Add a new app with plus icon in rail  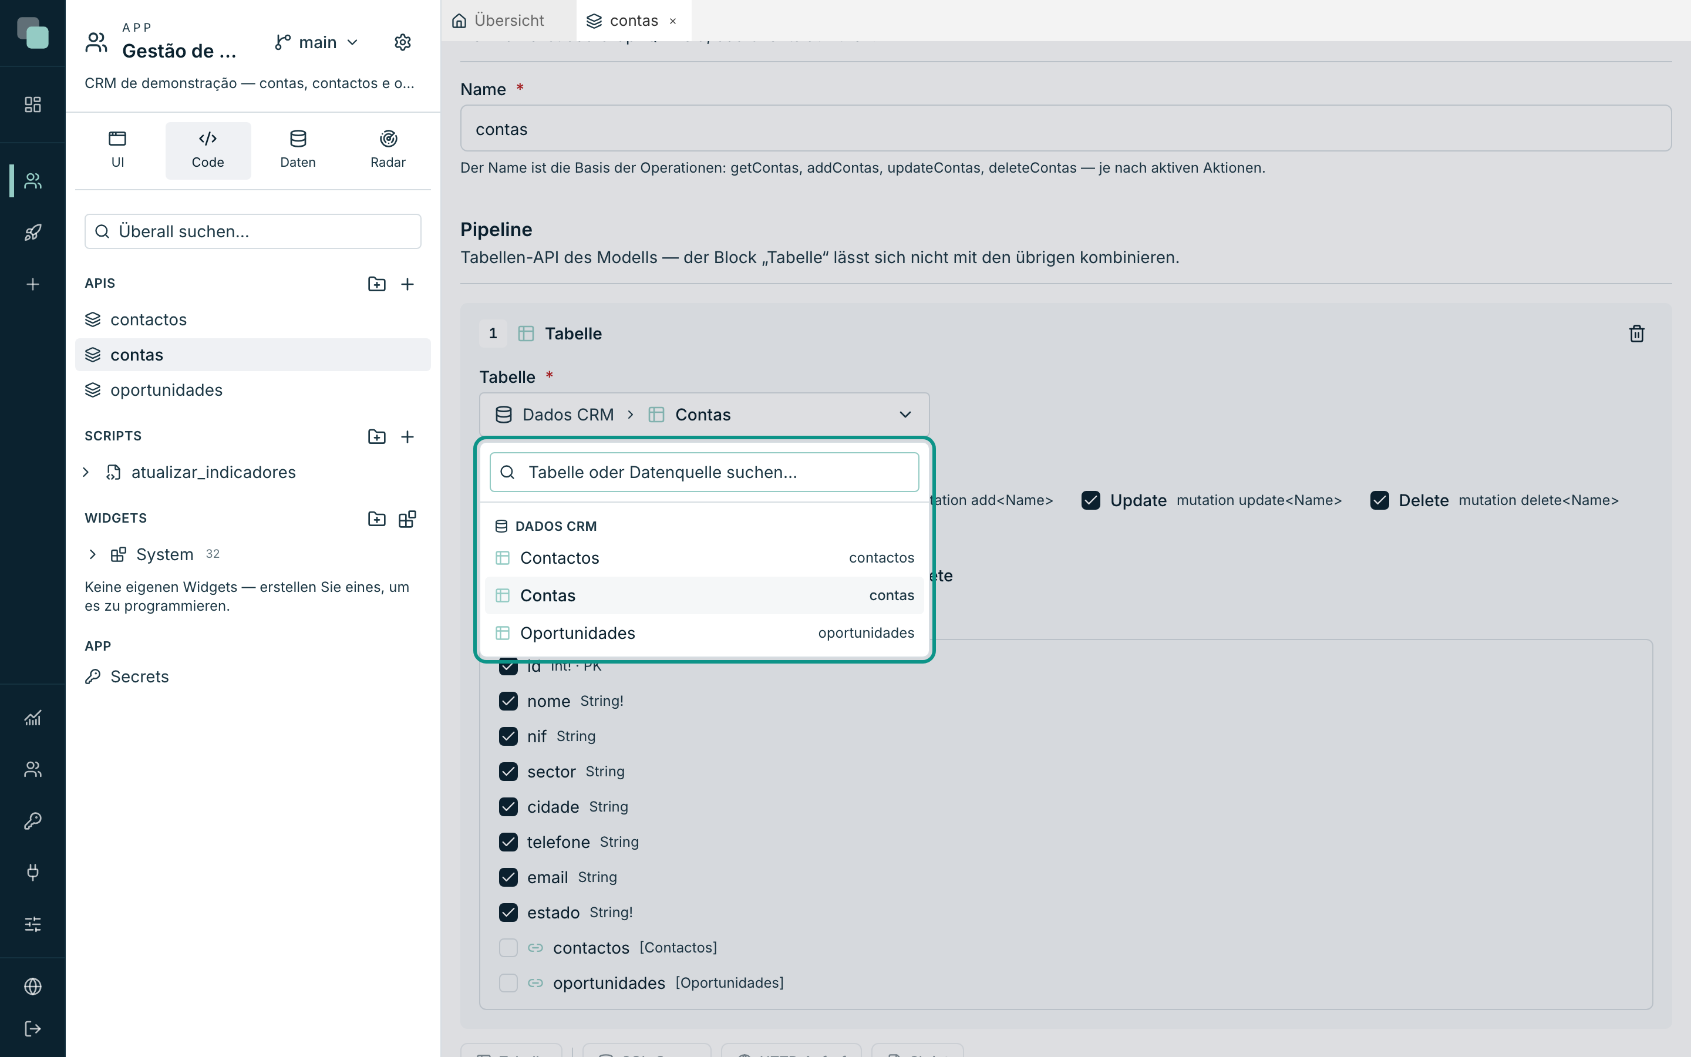33,285
